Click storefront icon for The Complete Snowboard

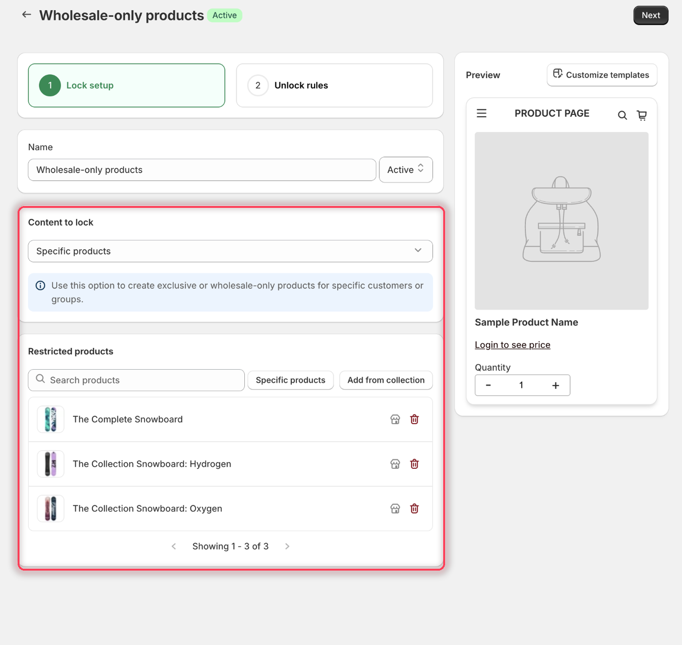(395, 419)
